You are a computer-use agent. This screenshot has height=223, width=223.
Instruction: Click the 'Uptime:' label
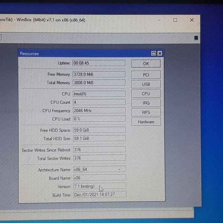coord(64,63)
